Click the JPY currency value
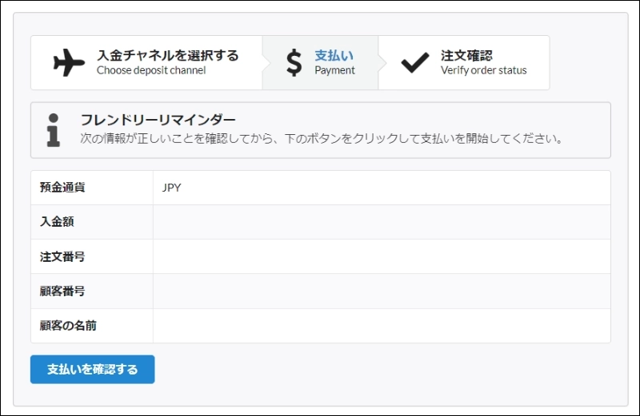 click(171, 188)
